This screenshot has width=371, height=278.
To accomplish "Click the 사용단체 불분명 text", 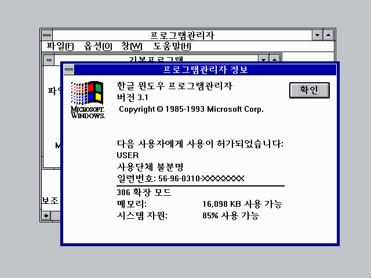I will click(150, 167).
